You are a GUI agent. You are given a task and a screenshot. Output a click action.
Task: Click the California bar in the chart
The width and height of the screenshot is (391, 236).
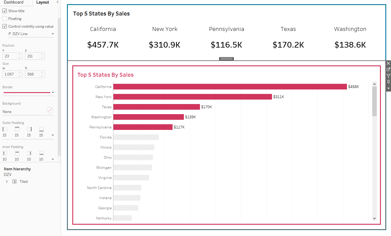coord(230,87)
